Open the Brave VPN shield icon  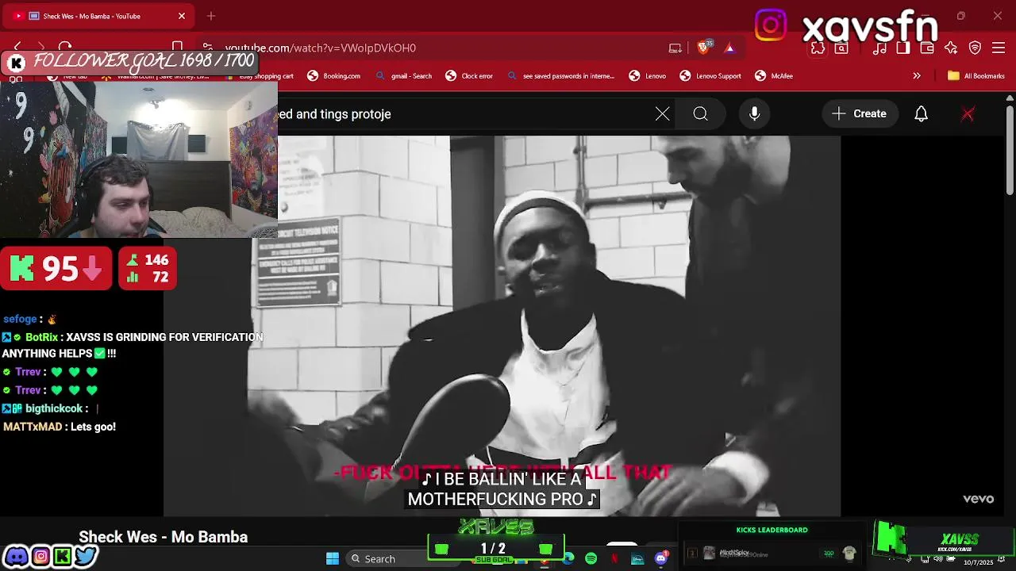pyautogui.click(x=976, y=48)
